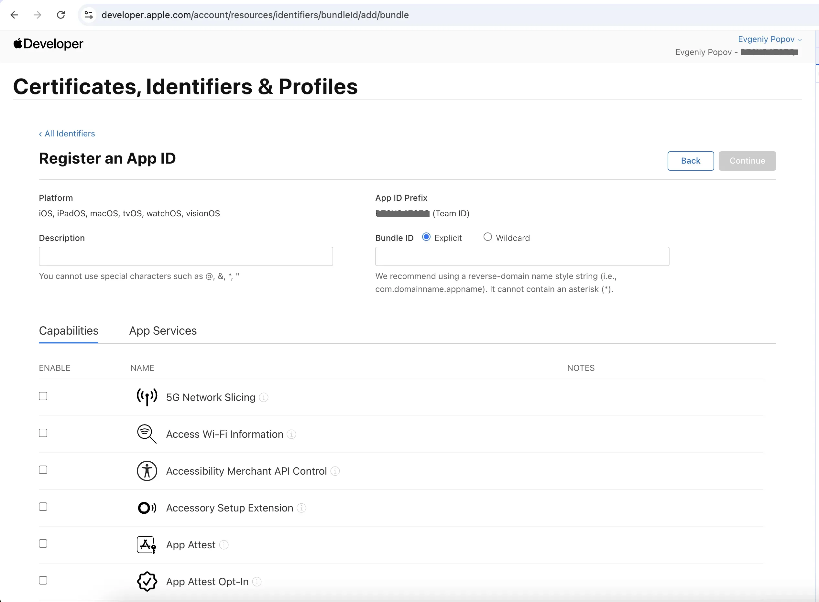The width and height of the screenshot is (819, 602).
Task: Click the App Attest Opt-In badge icon
Action: 147,581
